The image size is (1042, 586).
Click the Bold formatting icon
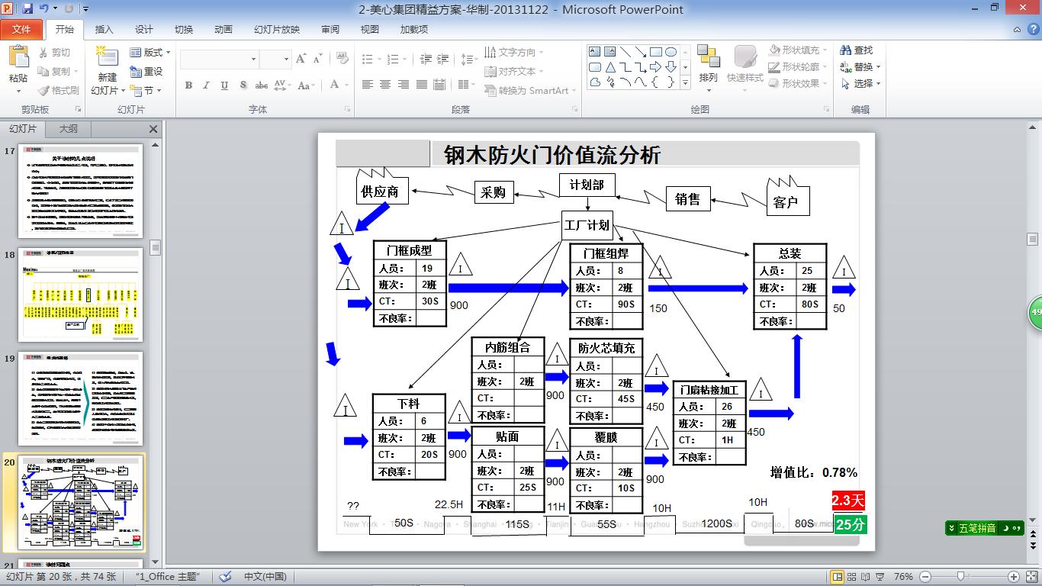point(188,85)
